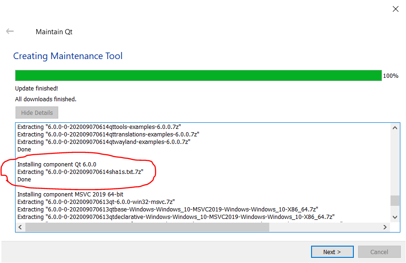Click 'Done' below the qtwayland-examples line
Viewport: 406px width, 263px height.
point(24,150)
